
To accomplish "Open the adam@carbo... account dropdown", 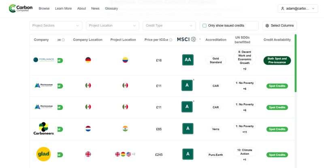I will coord(298,8).
